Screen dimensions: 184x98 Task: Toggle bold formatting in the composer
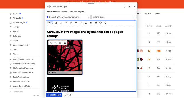coord(56,23)
